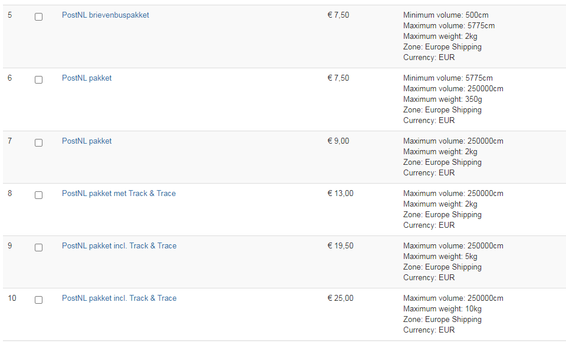This screenshot has width=566, height=342.
Task: Click the 'Maximum weight: 10kg' detail text
Action: [x=442, y=309]
